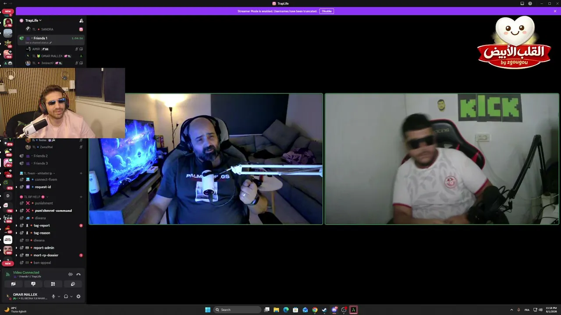
Task: Open File Explorer from the taskbar
Action: pyautogui.click(x=276, y=310)
